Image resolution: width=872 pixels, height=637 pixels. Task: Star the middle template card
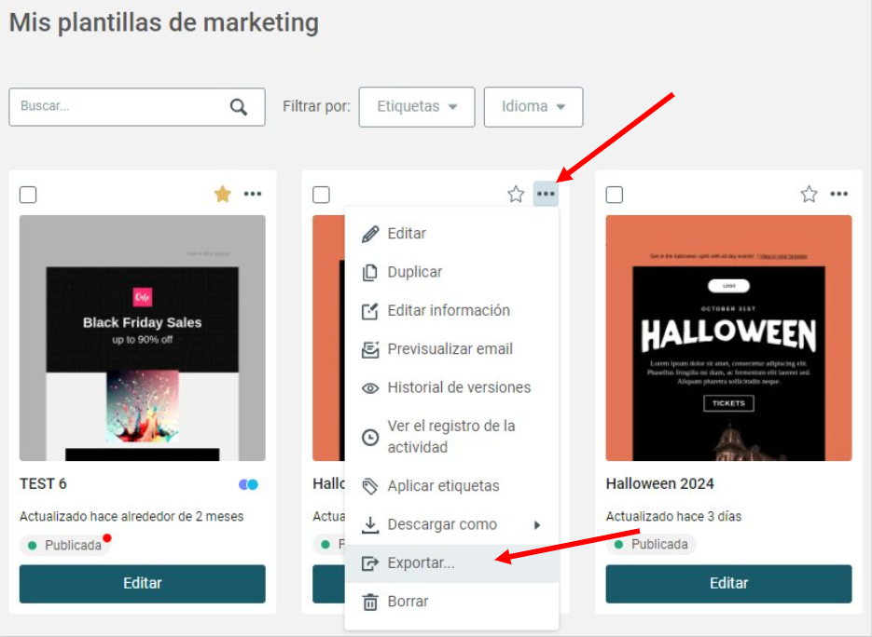[516, 194]
